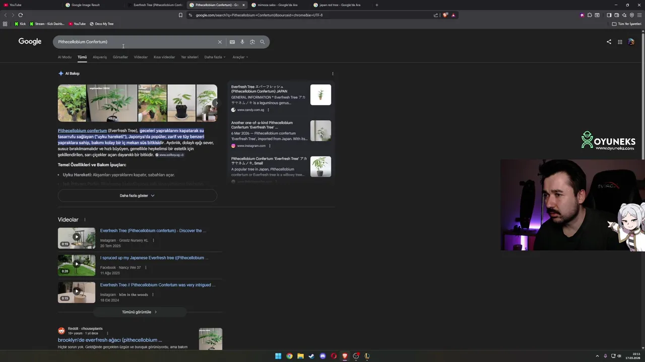Open a new browser tab
Image resolution: width=645 pixels, height=362 pixels.
(377, 5)
